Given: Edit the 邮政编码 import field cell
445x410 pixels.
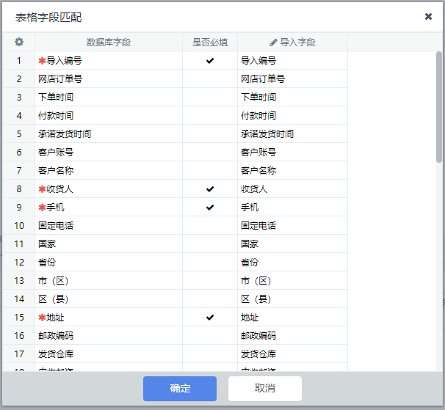Looking at the screenshot, I should click(x=292, y=336).
